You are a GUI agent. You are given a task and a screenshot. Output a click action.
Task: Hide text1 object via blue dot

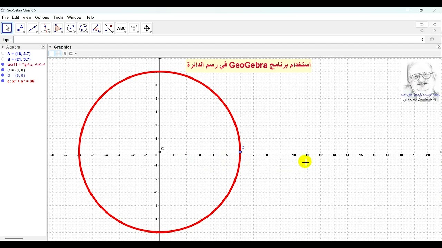pos(3,64)
